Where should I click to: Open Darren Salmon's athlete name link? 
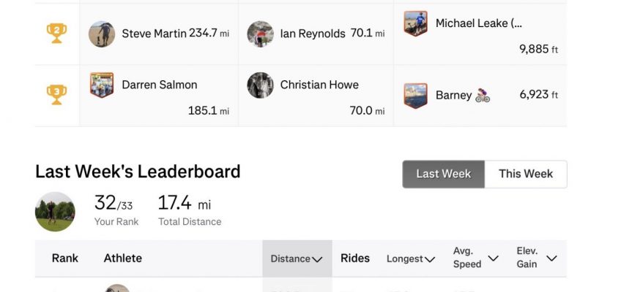[160, 85]
